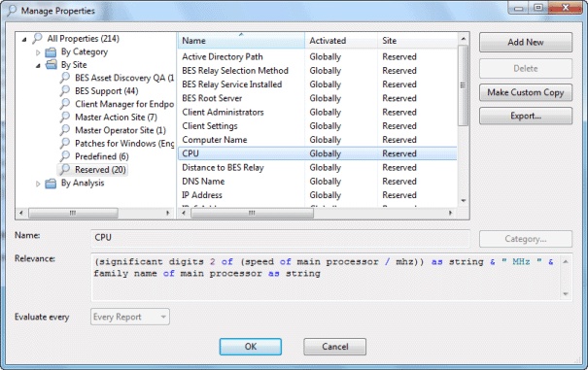Open the Evaluate every dropdown
The image size is (588, 370).
[130, 317]
